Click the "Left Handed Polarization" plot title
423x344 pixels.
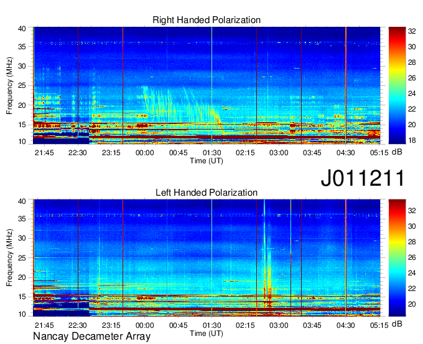click(x=207, y=193)
